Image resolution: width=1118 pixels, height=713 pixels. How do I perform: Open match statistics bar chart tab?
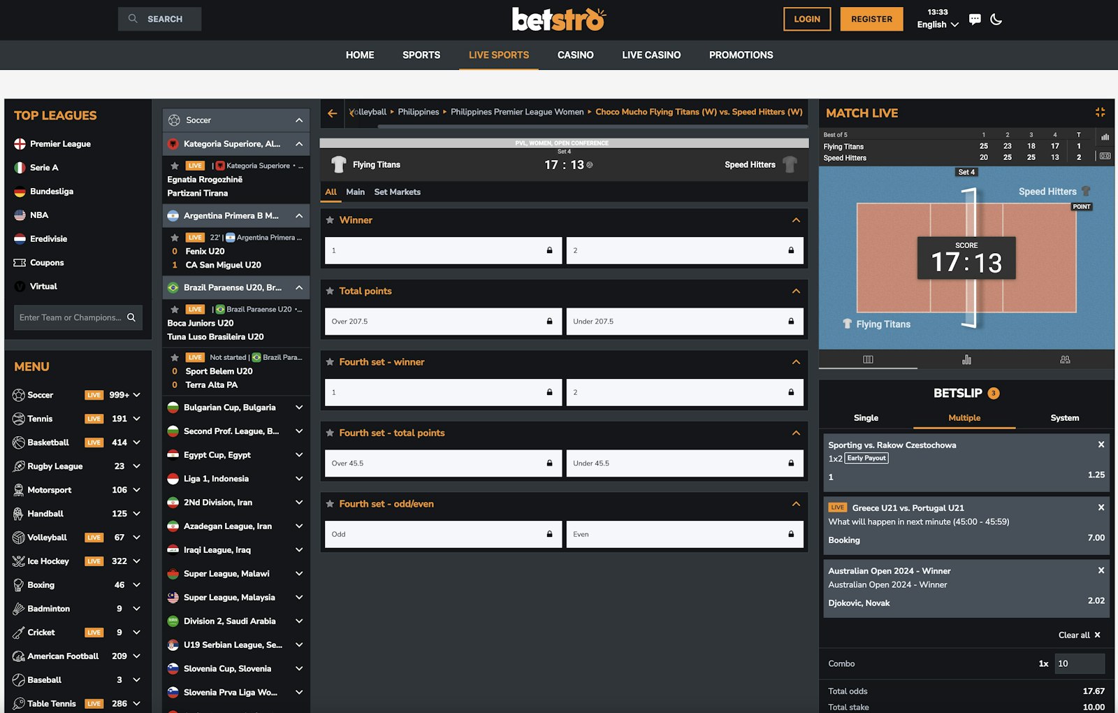(x=966, y=359)
